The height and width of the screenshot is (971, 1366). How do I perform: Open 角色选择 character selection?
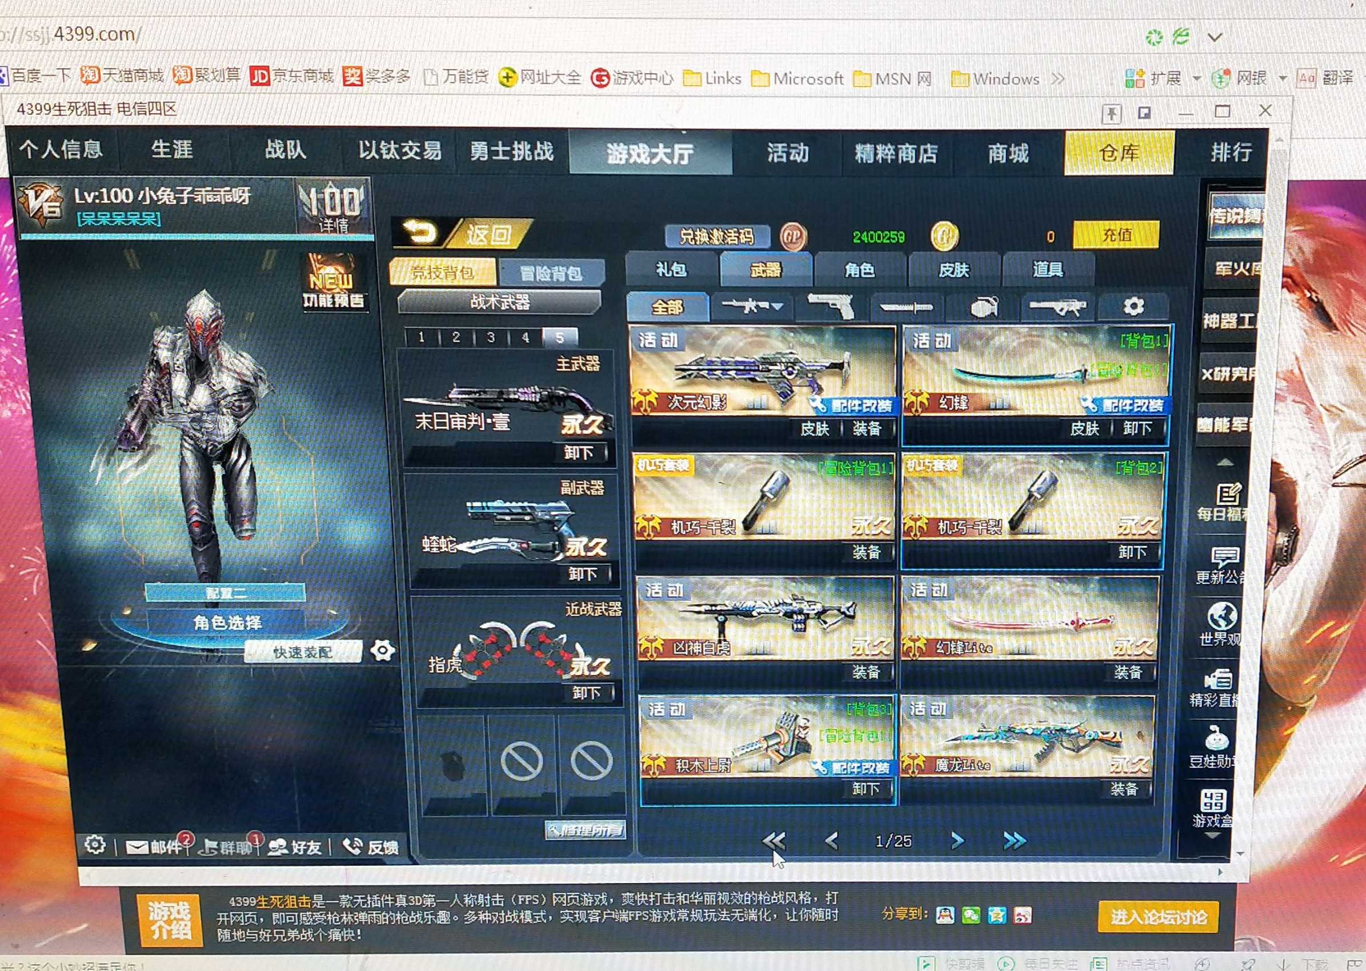point(227,623)
